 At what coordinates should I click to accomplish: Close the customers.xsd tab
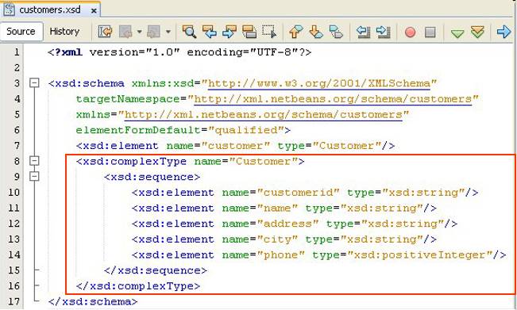pyautogui.click(x=94, y=11)
